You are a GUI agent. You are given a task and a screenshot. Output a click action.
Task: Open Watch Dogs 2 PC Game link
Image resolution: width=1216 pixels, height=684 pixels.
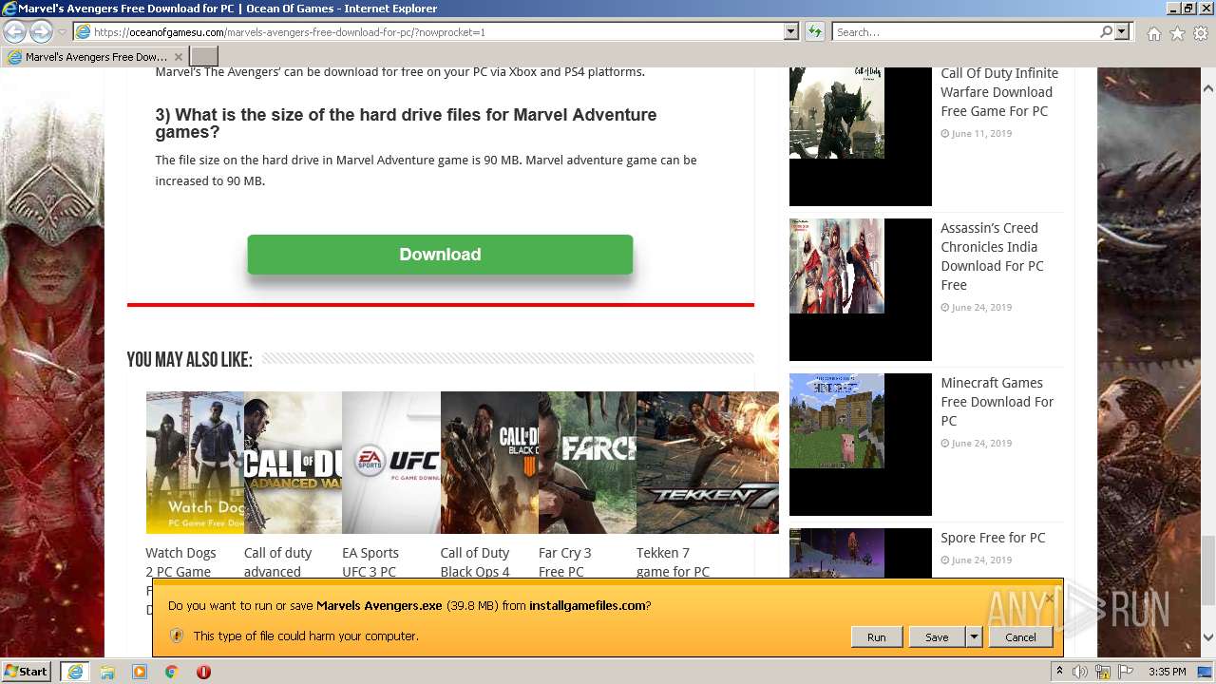[x=180, y=562]
